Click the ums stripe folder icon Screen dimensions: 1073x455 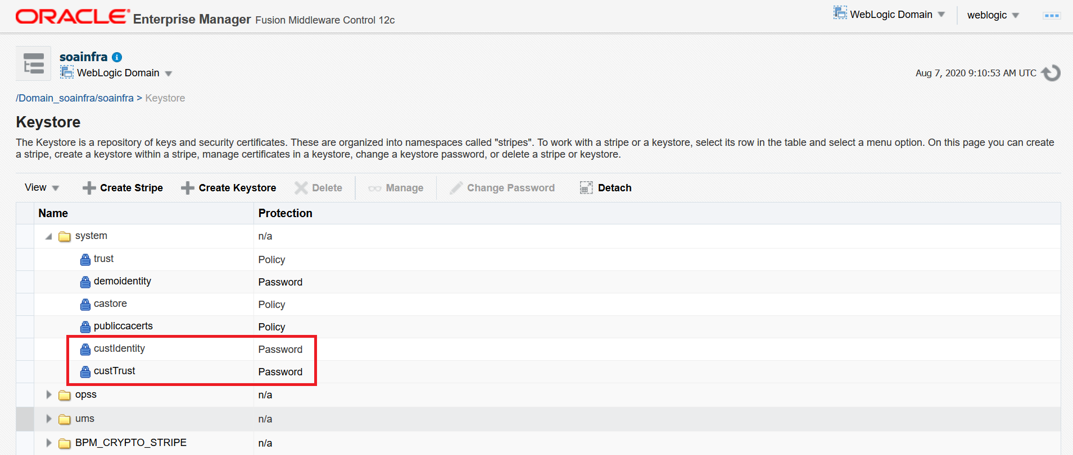click(65, 420)
